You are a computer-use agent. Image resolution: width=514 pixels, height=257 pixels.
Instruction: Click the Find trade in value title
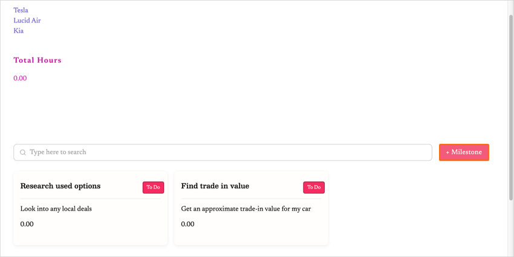215,186
